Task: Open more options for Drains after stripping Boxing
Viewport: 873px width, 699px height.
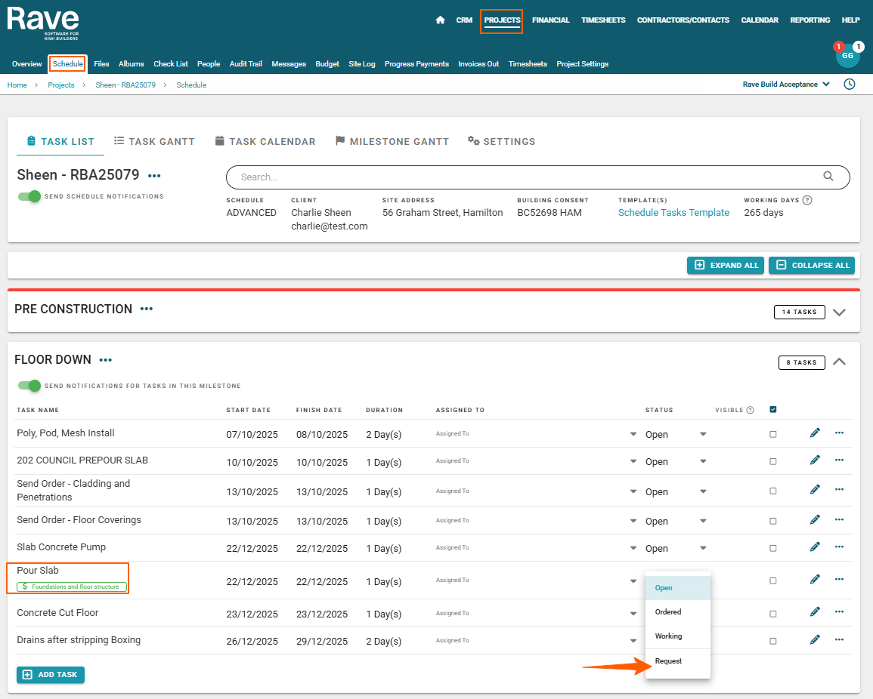Action: point(839,639)
